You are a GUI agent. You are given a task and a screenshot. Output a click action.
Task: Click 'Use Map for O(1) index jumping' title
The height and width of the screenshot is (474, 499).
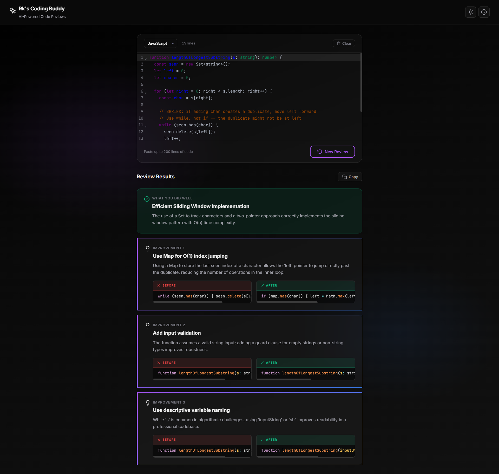pos(190,256)
